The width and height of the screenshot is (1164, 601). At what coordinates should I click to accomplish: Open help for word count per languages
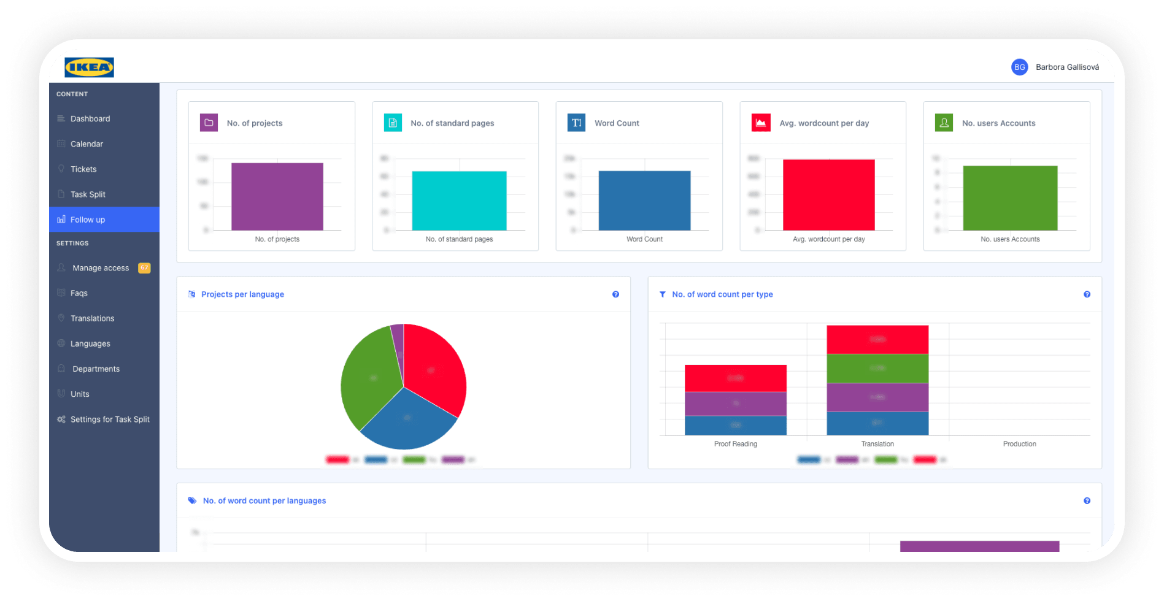[x=1087, y=501]
